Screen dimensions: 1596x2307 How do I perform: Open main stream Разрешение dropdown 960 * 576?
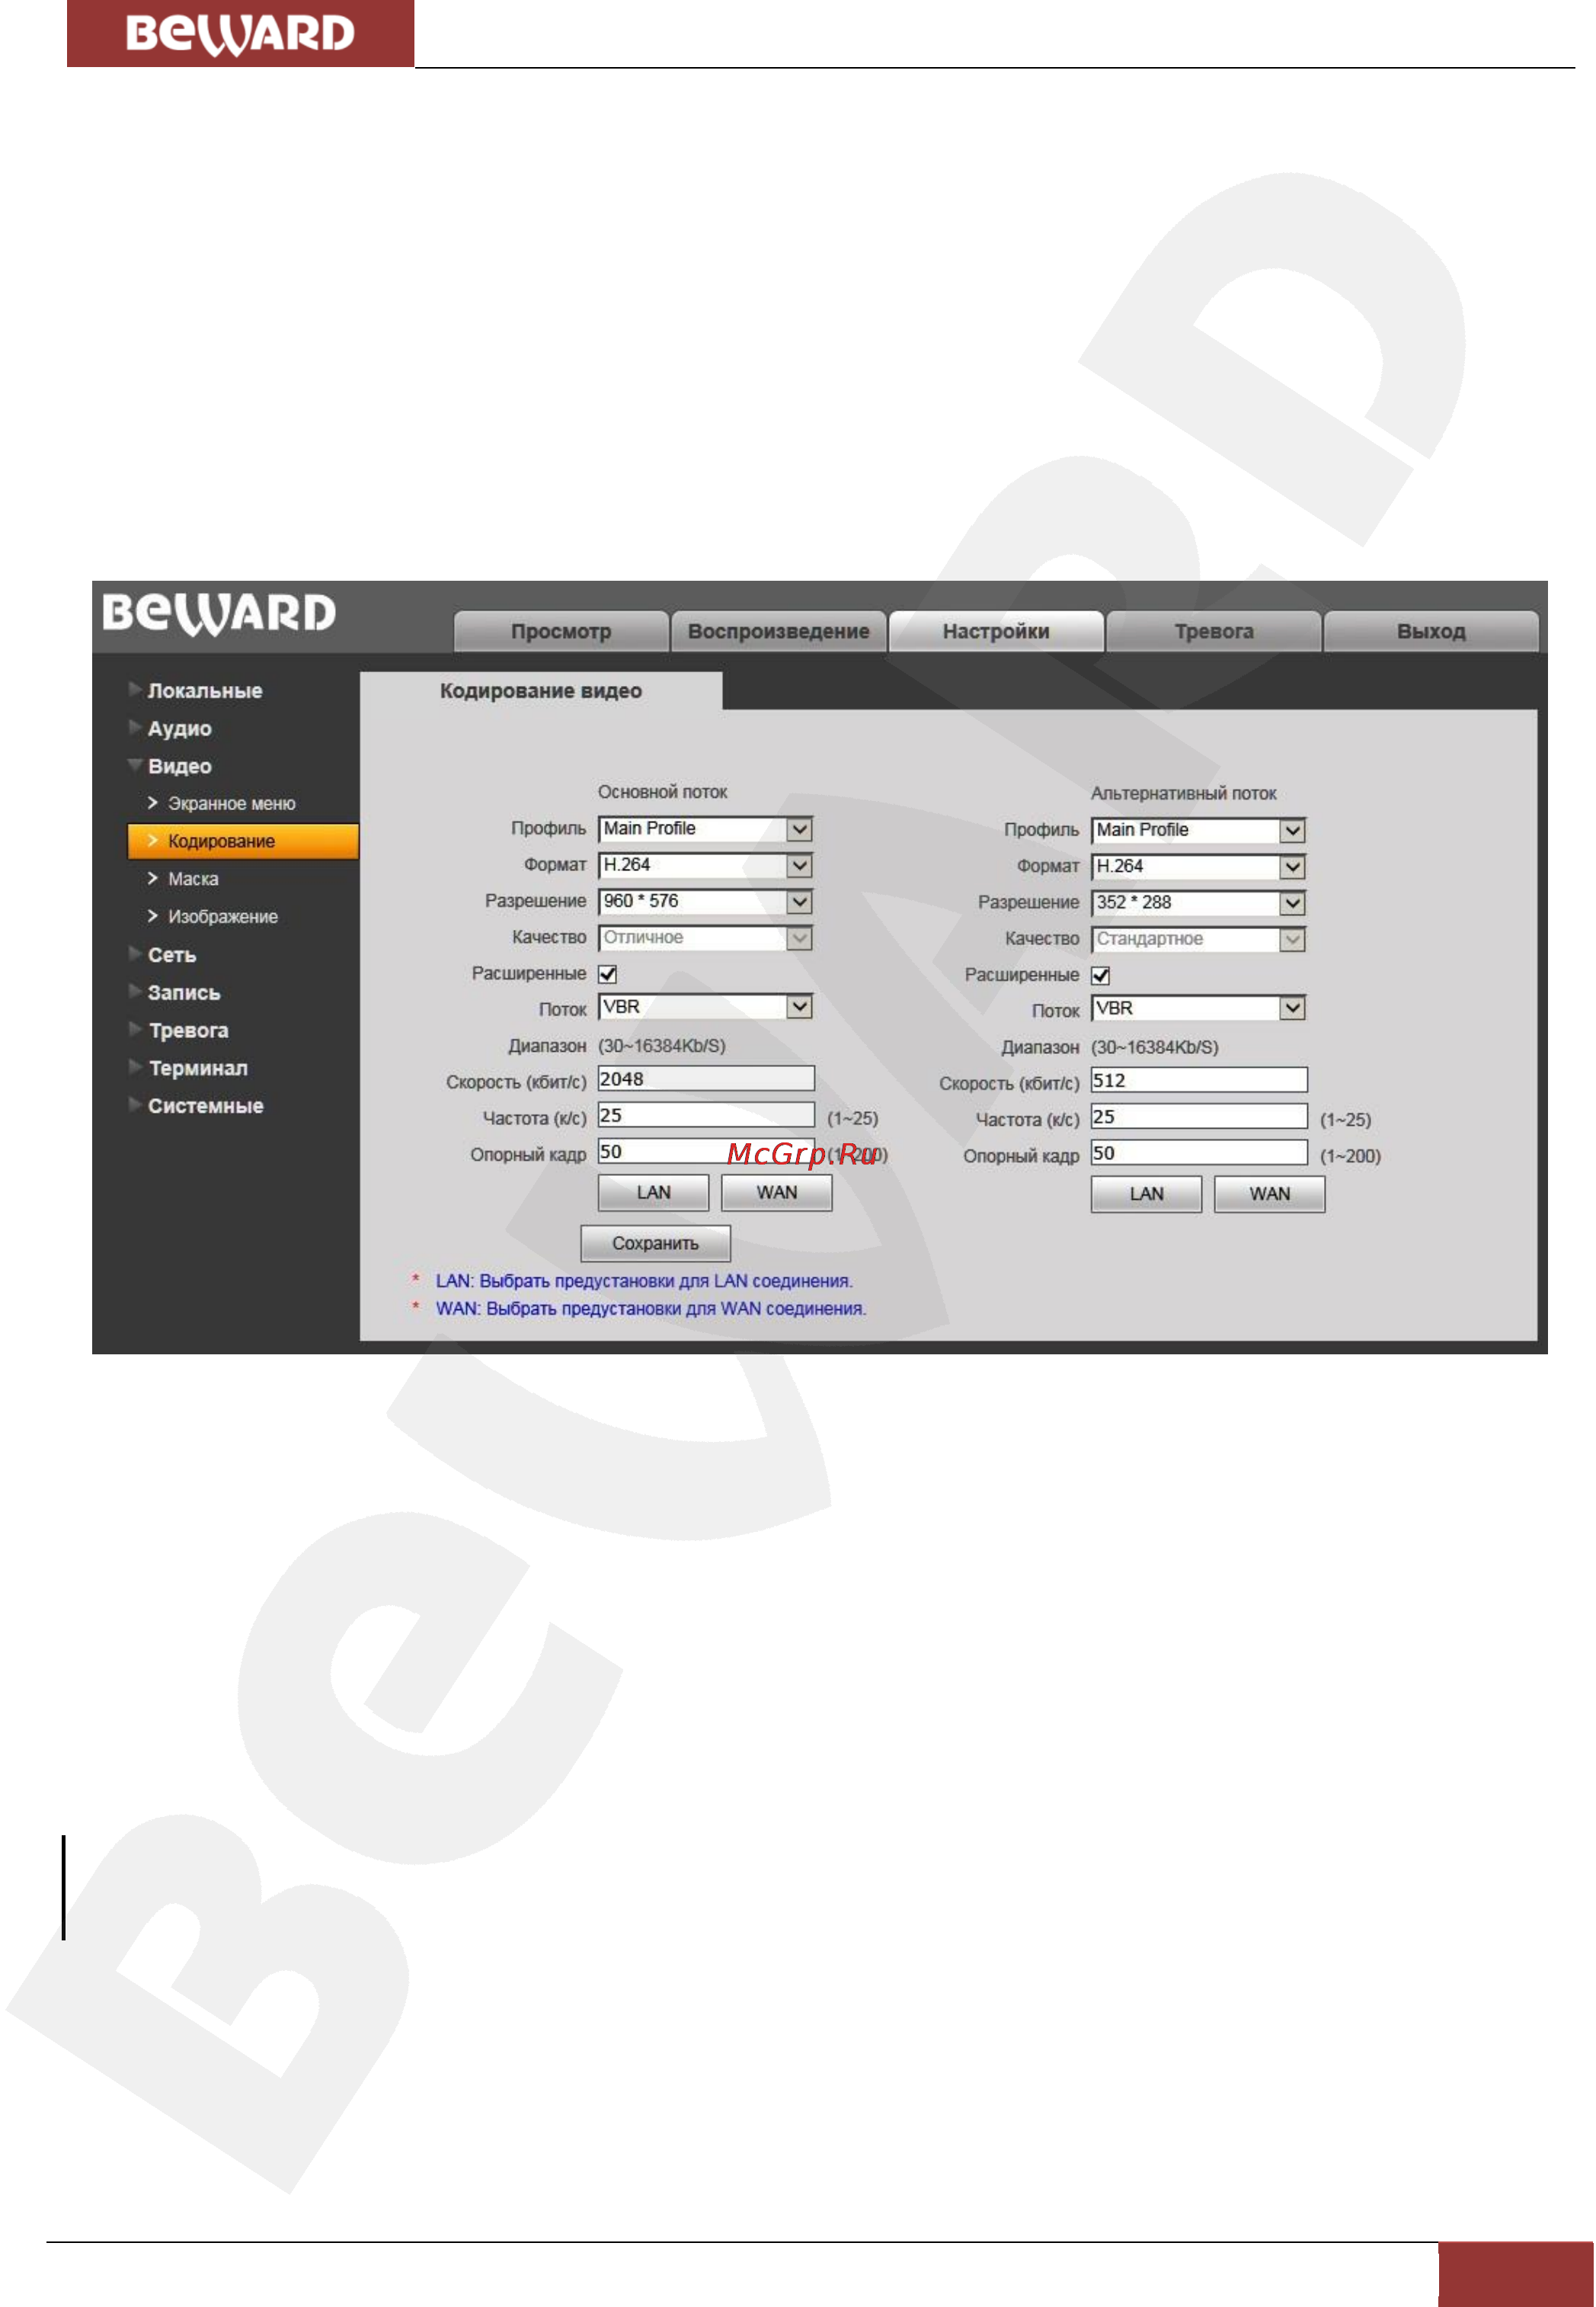[x=705, y=902]
